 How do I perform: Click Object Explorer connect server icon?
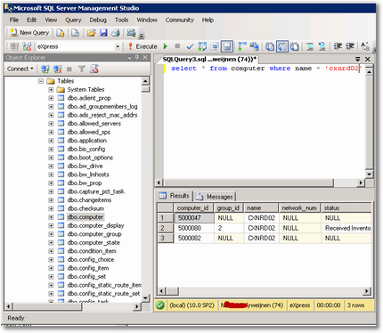[x=45, y=69]
